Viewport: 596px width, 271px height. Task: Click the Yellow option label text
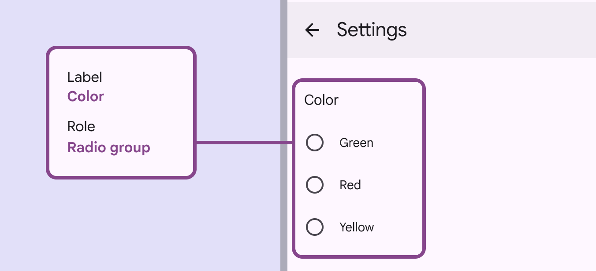(357, 227)
